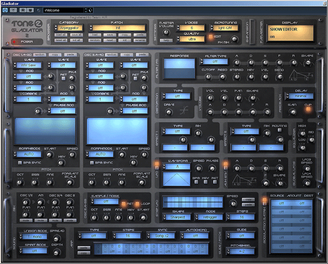The width and height of the screenshot is (328, 264).
Task: Click the R read automation icon
Action: (22, 10)
